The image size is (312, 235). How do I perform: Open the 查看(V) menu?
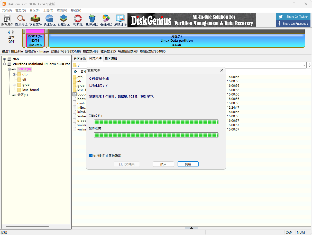coord(62,11)
